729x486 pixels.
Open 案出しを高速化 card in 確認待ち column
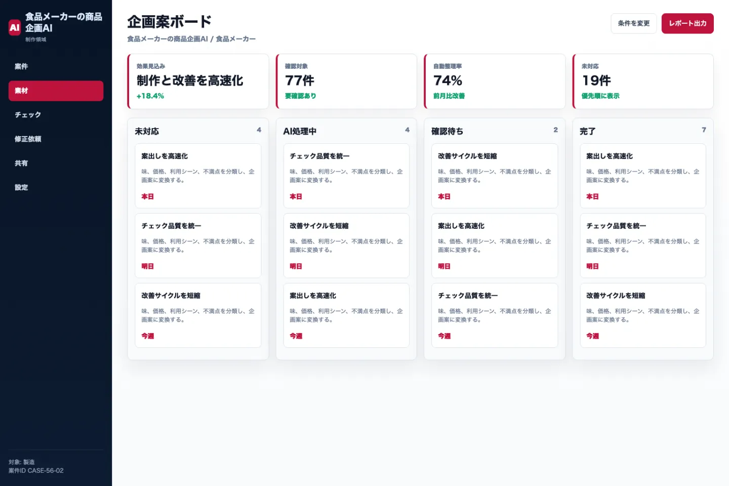pos(495,246)
